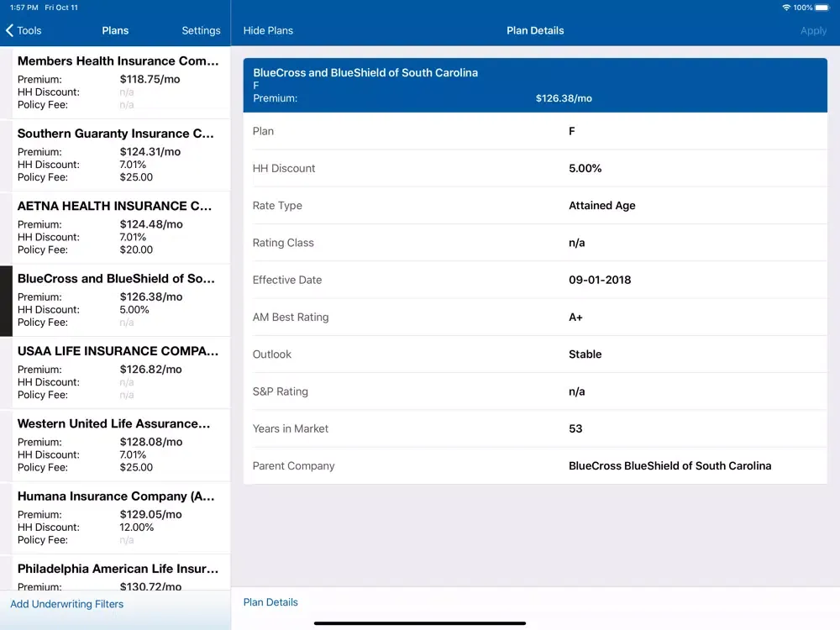
Task: Tap the blue plan header's carrier name
Action: pos(365,72)
